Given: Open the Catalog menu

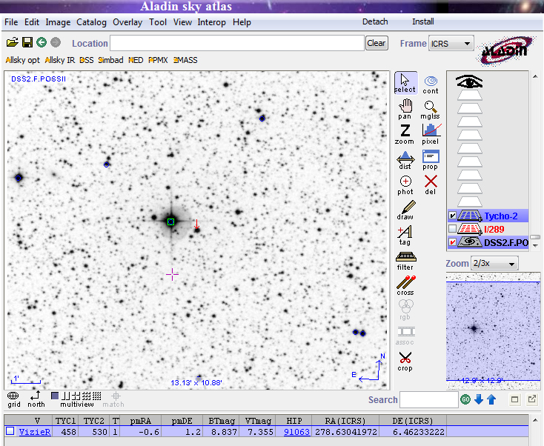Looking at the screenshot, I should tap(91, 22).
